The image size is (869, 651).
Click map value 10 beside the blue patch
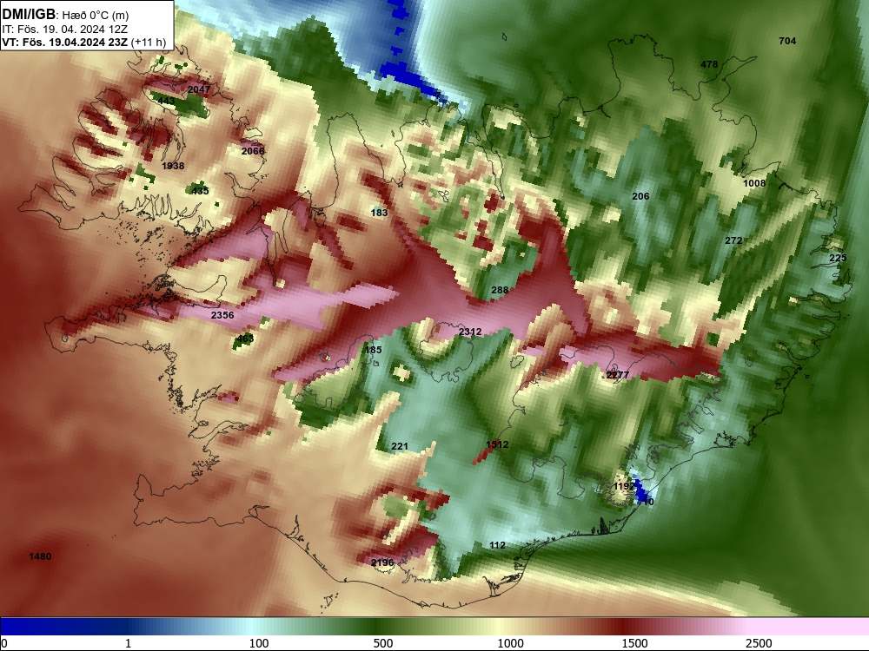(648, 502)
